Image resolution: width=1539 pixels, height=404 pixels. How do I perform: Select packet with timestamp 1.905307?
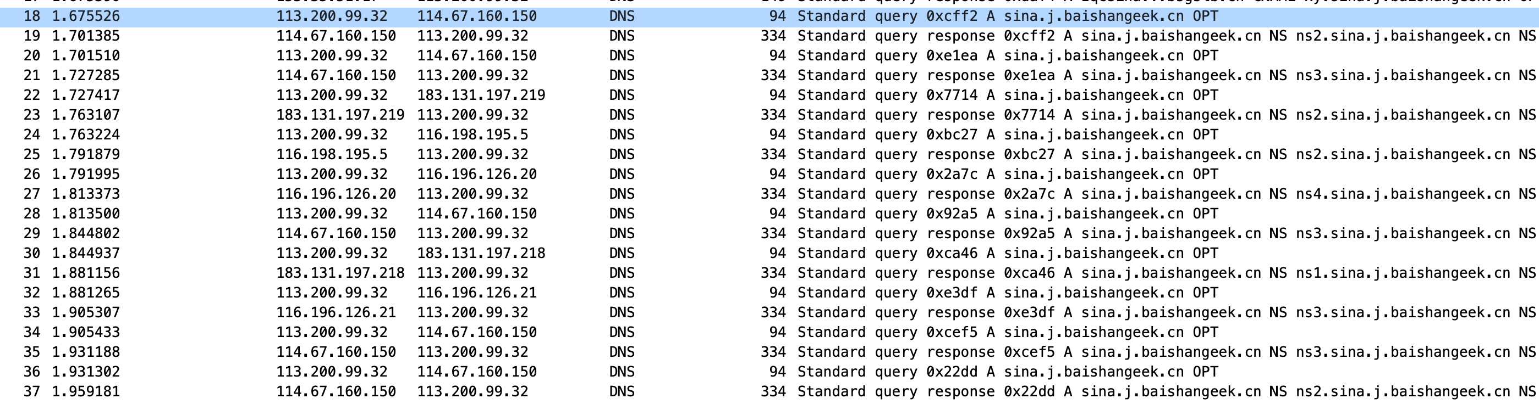(x=769, y=312)
